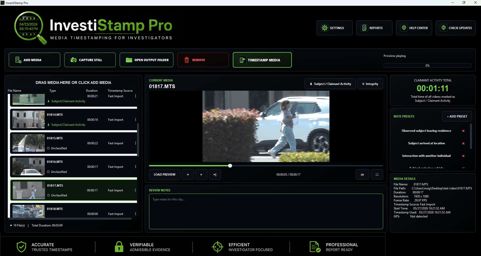Delete 'Subject arrived at location' preset
Image resolution: width=481 pixels, height=256 pixels.
[x=463, y=143]
